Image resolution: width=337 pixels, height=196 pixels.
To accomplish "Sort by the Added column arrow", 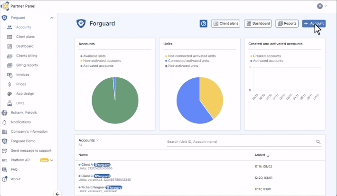I will [x=268, y=155].
